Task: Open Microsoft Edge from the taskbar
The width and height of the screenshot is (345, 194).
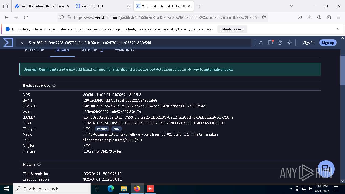Action: tap(111, 189)
